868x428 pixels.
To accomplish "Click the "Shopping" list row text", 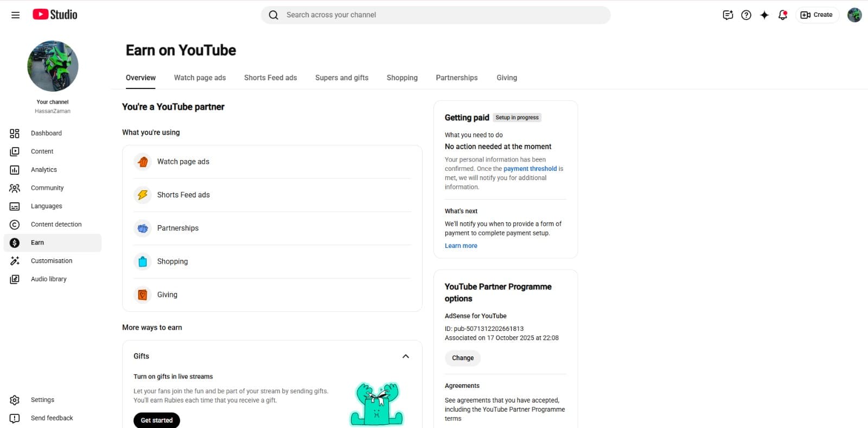I will point(173,261).
